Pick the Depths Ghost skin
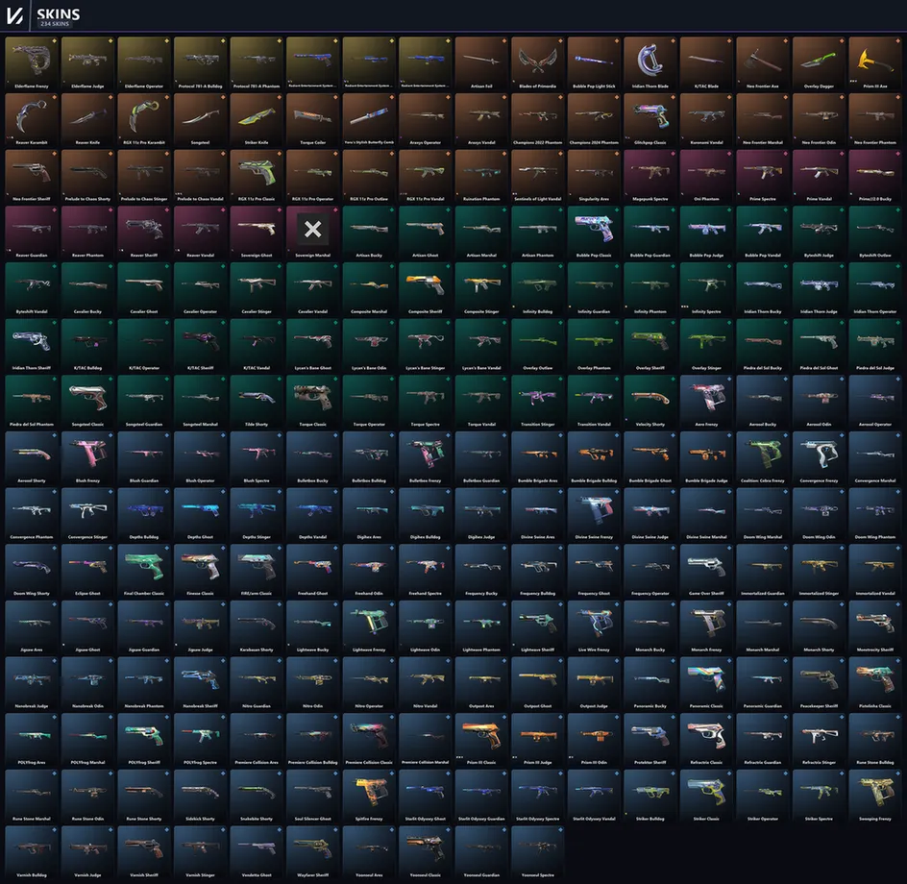This screenshot has width=907, height=884. click(200, 515)
